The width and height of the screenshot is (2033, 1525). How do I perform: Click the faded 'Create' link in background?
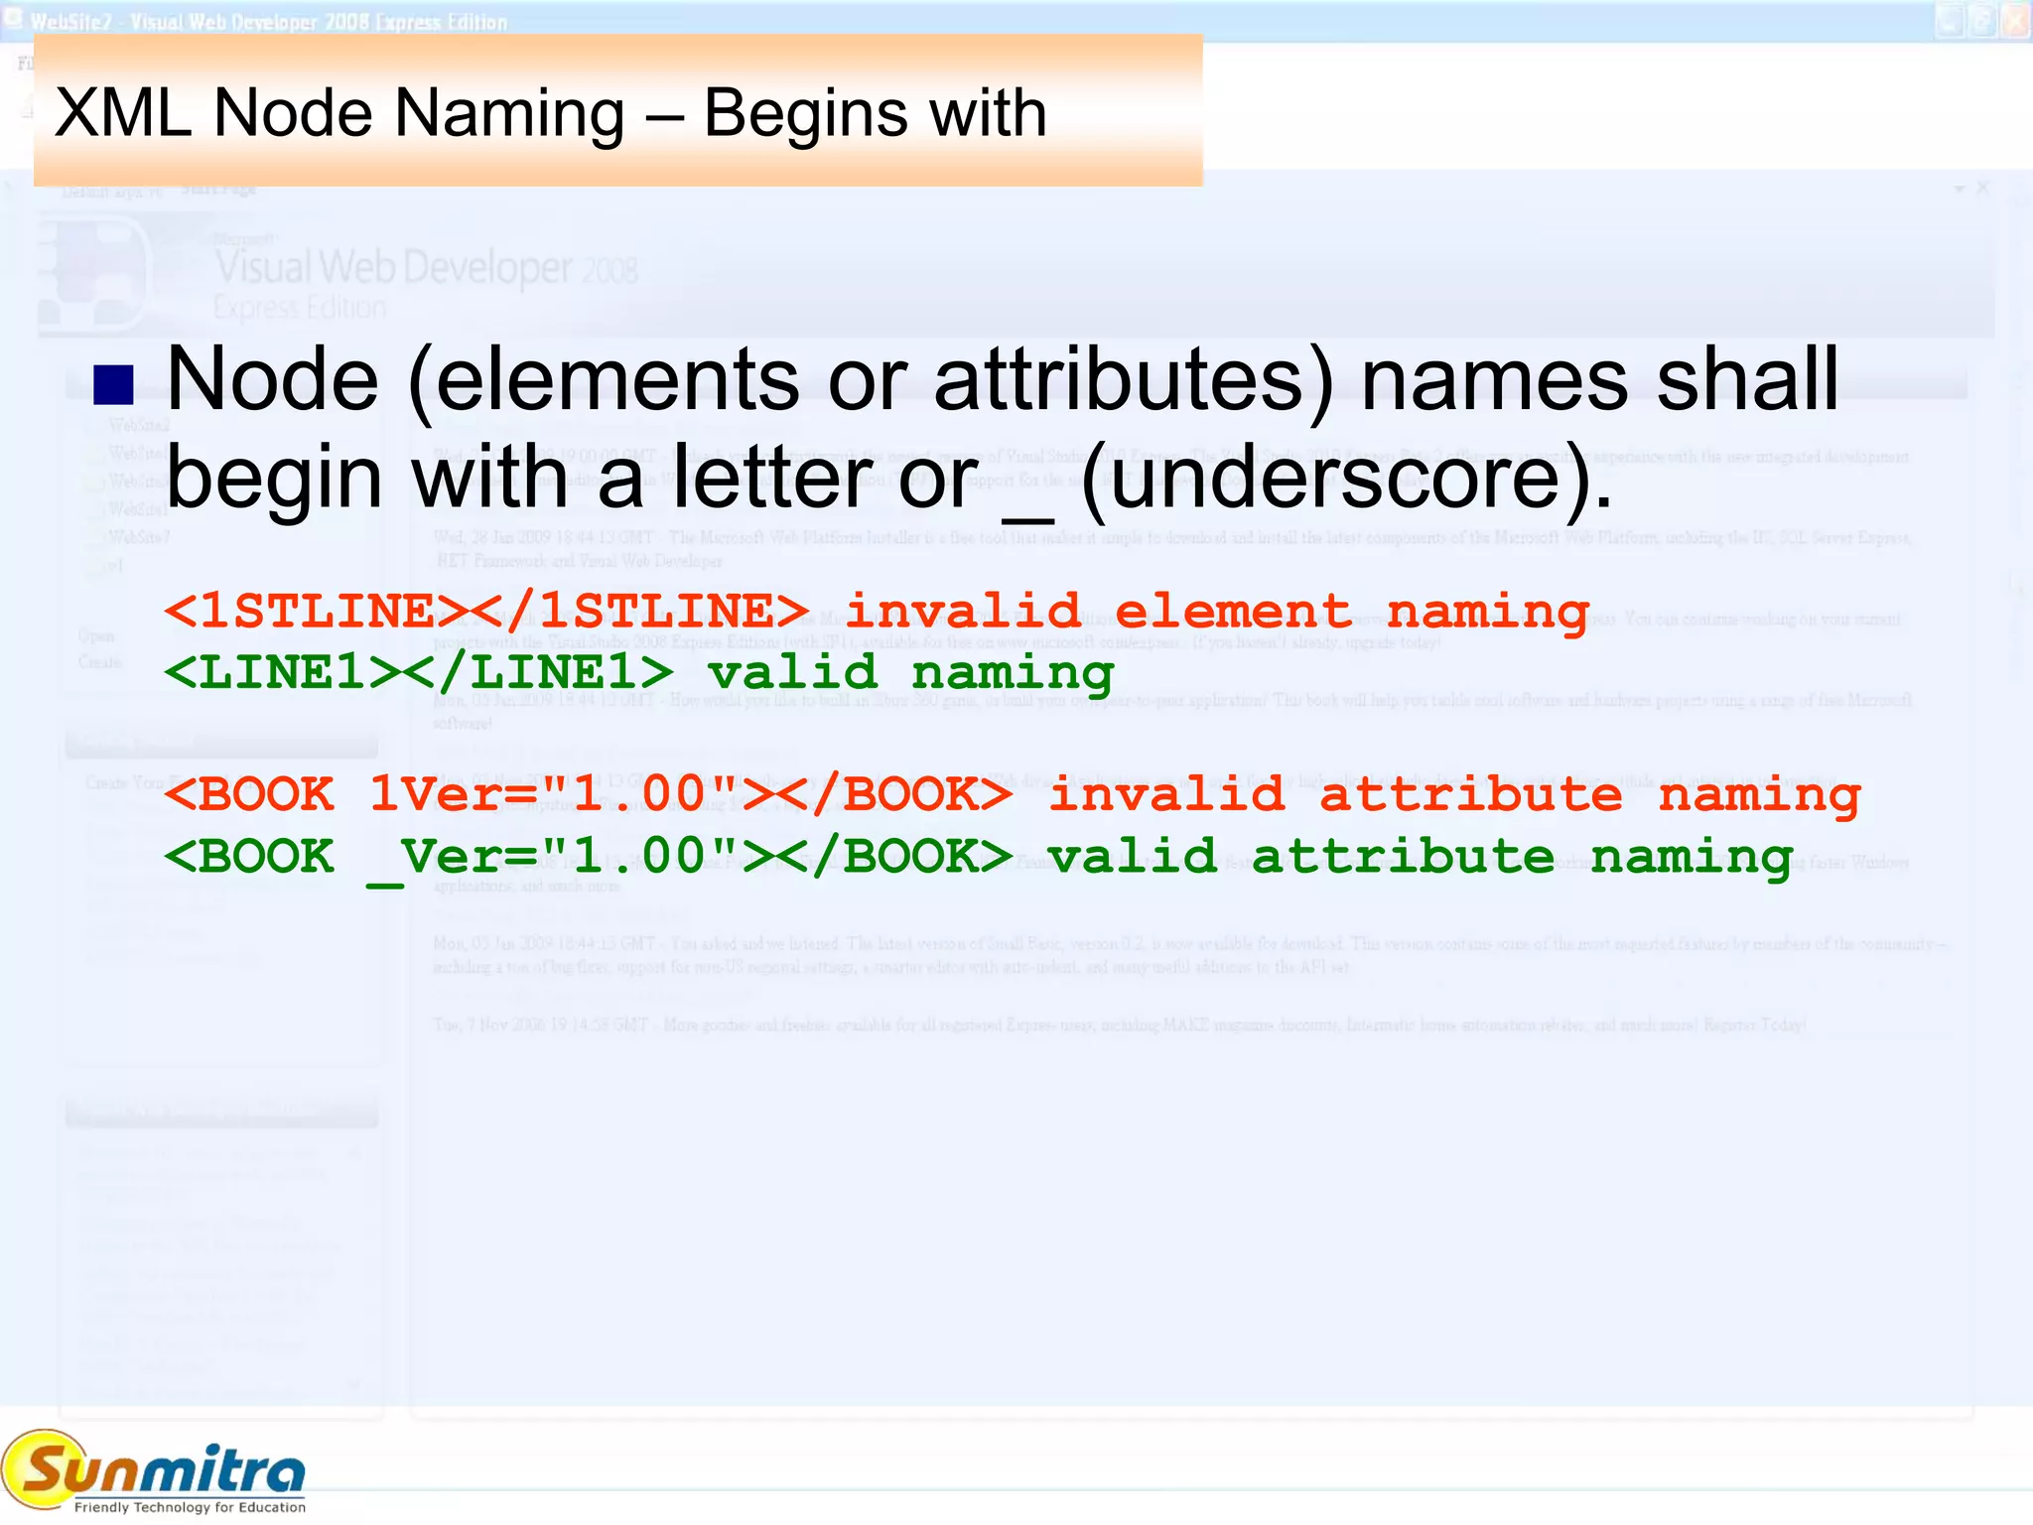click(100, 662)
